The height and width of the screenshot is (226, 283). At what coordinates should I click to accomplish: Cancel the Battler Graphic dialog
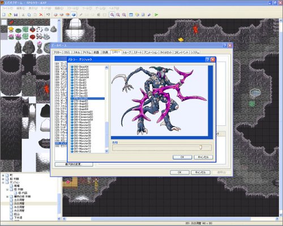pos(203,157)
